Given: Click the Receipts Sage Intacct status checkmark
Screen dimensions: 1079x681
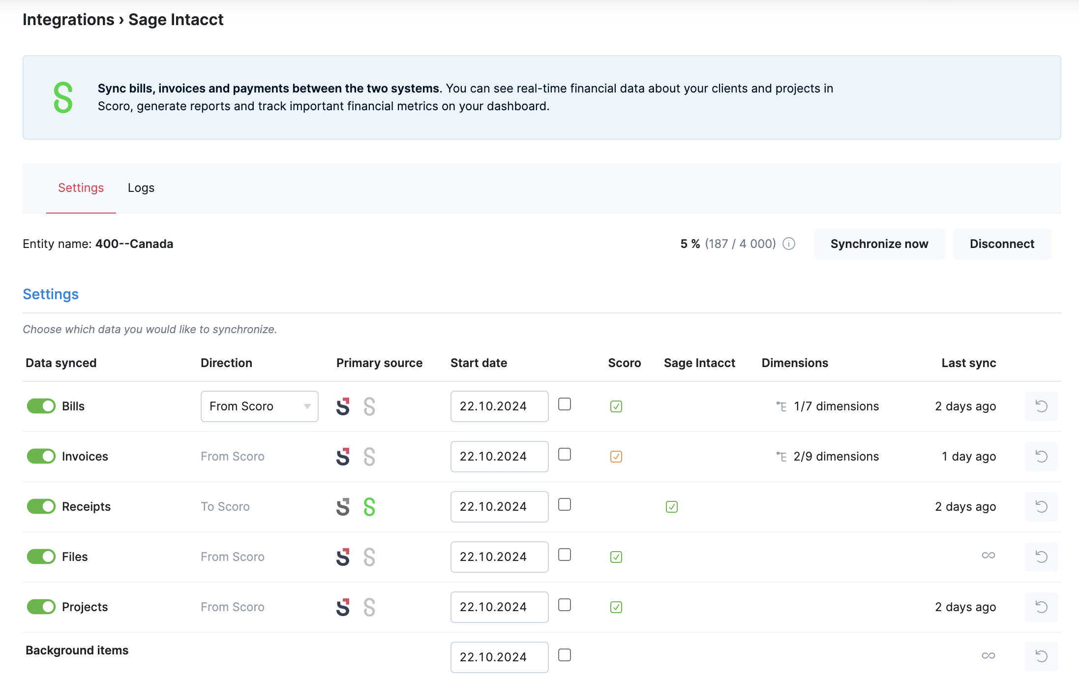Looking at the screenshot, I should pyautogui.click(x=672, y=507).
